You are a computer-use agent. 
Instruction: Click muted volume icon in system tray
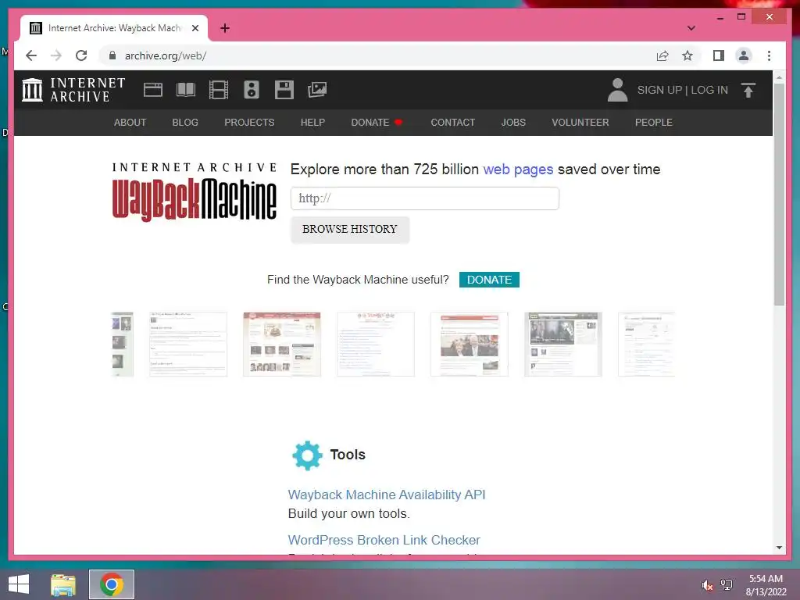click(706, 585)
